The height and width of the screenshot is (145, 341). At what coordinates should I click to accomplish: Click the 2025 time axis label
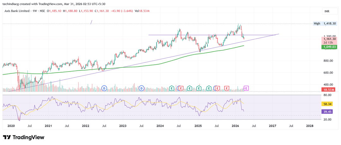[x=198, y=126]
